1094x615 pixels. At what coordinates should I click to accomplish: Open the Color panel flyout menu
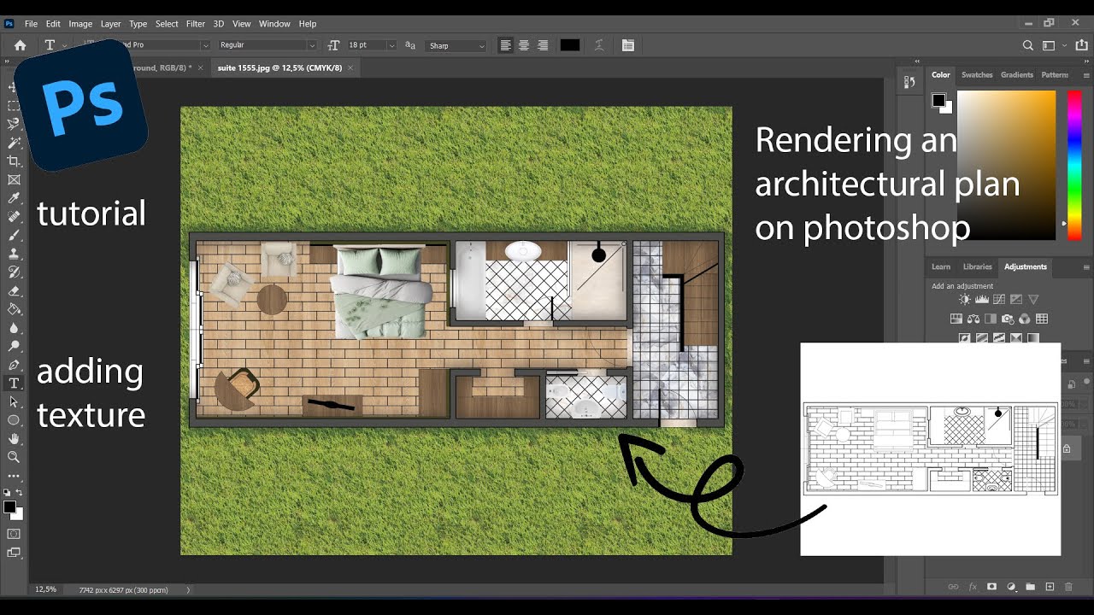(1086, 75)
